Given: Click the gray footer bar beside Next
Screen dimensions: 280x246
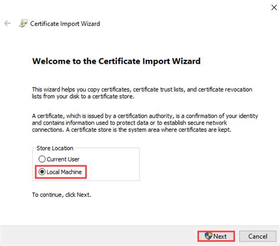Looking at the screenshot, I should point(99,236).
